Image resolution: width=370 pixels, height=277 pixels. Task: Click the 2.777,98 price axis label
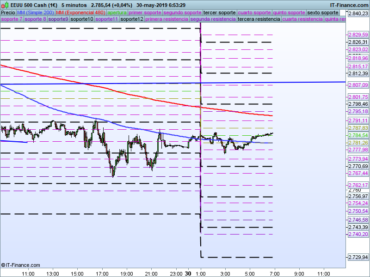point(358,150)
